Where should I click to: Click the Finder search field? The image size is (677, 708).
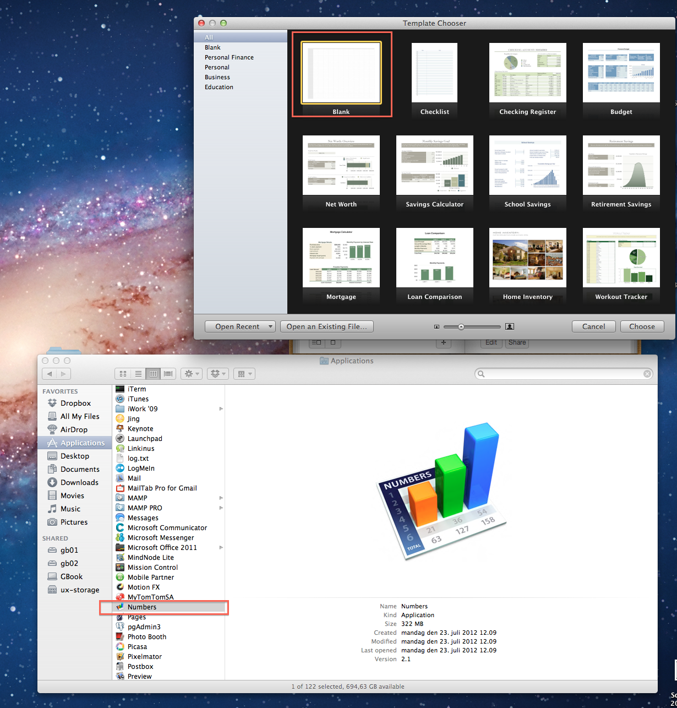(x=564, y=374)
